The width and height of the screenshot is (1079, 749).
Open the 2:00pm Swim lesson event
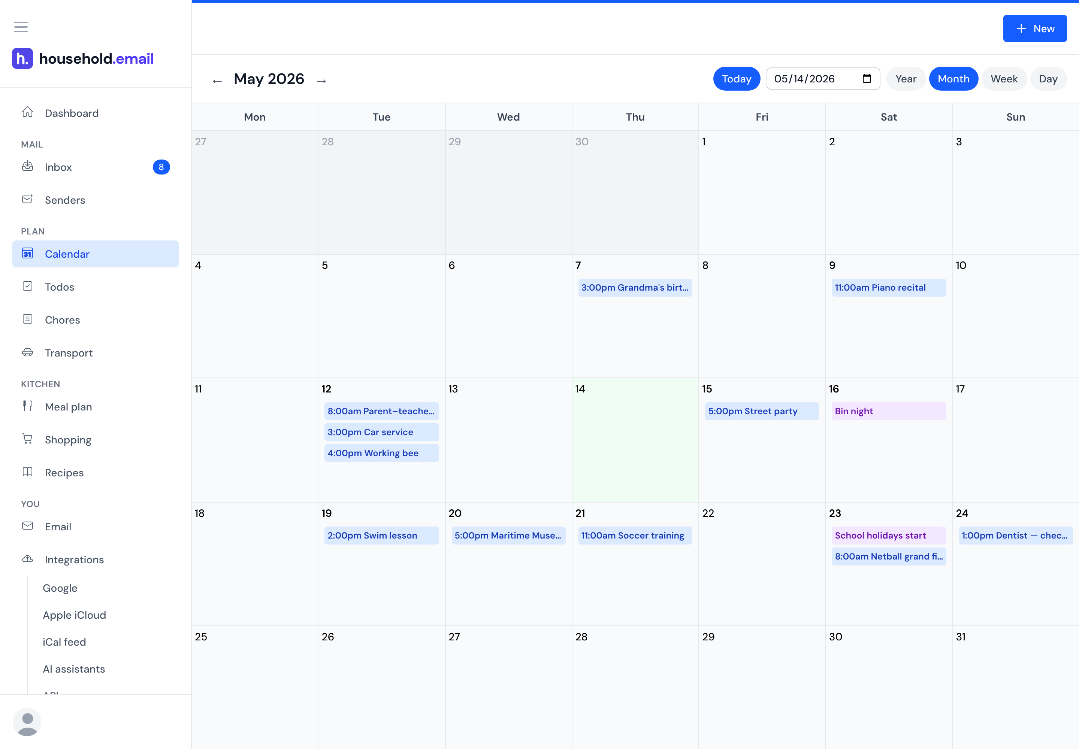[x=381, y=536]
